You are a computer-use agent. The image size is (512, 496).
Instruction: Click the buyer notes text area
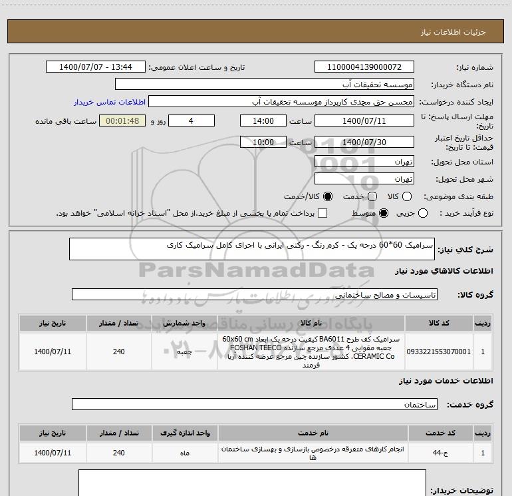[252, 483]
